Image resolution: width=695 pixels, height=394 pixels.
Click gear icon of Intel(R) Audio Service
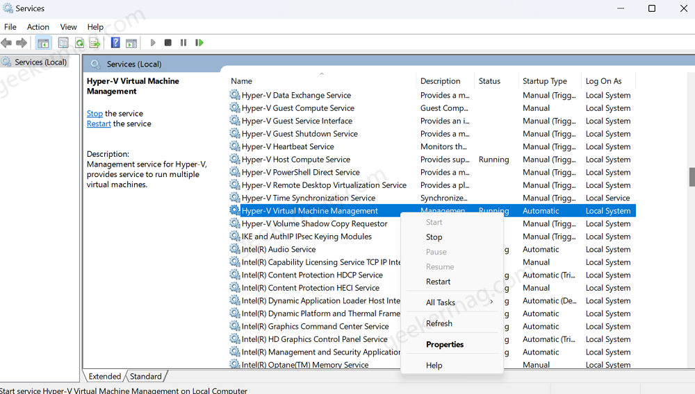click(234, 248)
